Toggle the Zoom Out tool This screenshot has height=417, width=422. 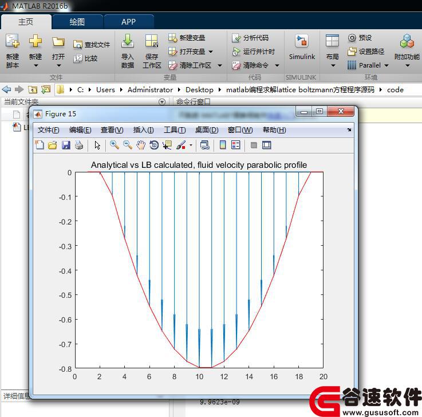point(128,145)
